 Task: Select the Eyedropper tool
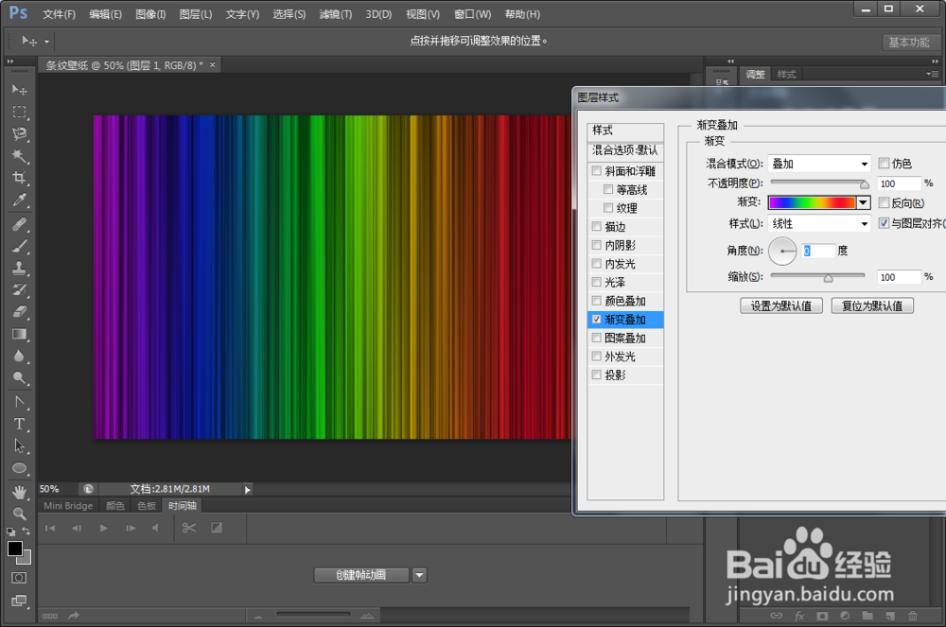coord(19,200)
